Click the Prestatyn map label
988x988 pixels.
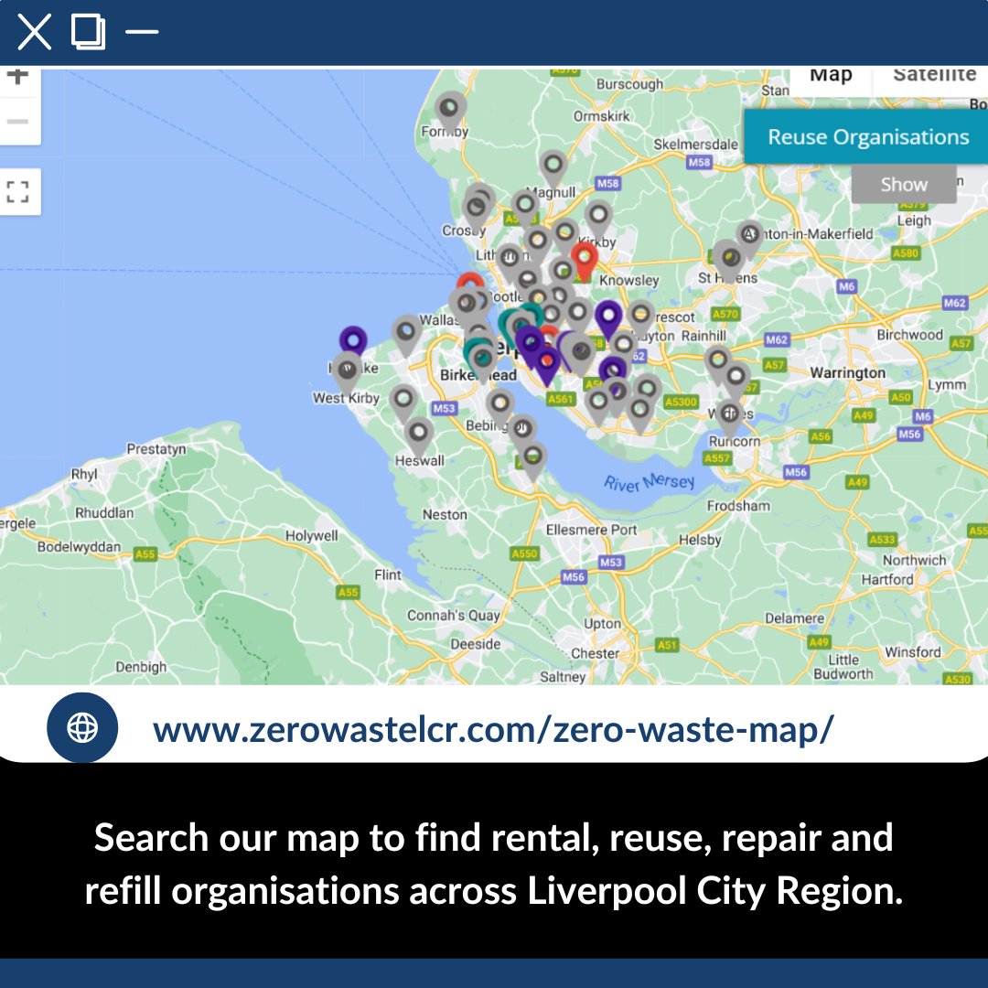click(x=156, y=448)
